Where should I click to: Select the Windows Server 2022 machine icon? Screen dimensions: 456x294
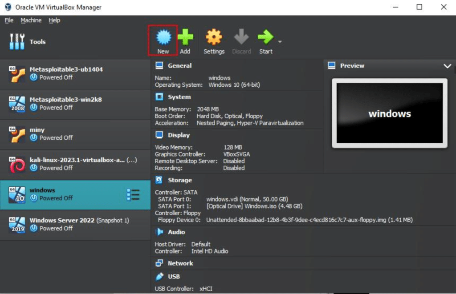(x=17, y=225)
